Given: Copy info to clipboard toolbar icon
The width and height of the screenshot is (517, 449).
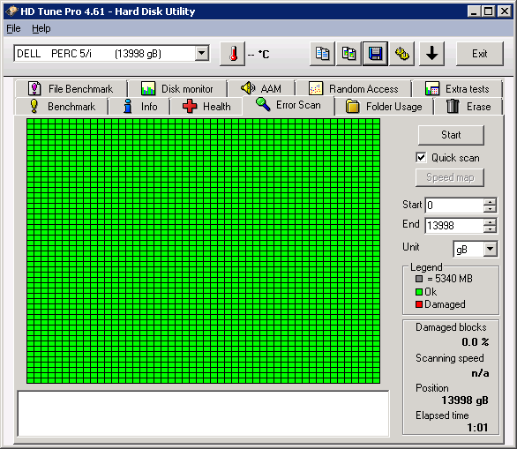Looking at the screenshot, I should [322, 54].
